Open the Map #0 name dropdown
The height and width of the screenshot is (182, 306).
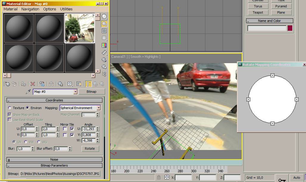pyautogui.click(x=75, y=92)
